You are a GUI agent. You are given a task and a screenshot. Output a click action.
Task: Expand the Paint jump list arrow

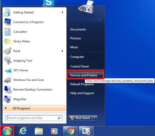63,51
